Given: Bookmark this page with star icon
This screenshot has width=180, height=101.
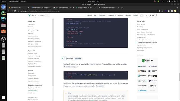Looking at the screenshot, I should [x=162, y=11].
